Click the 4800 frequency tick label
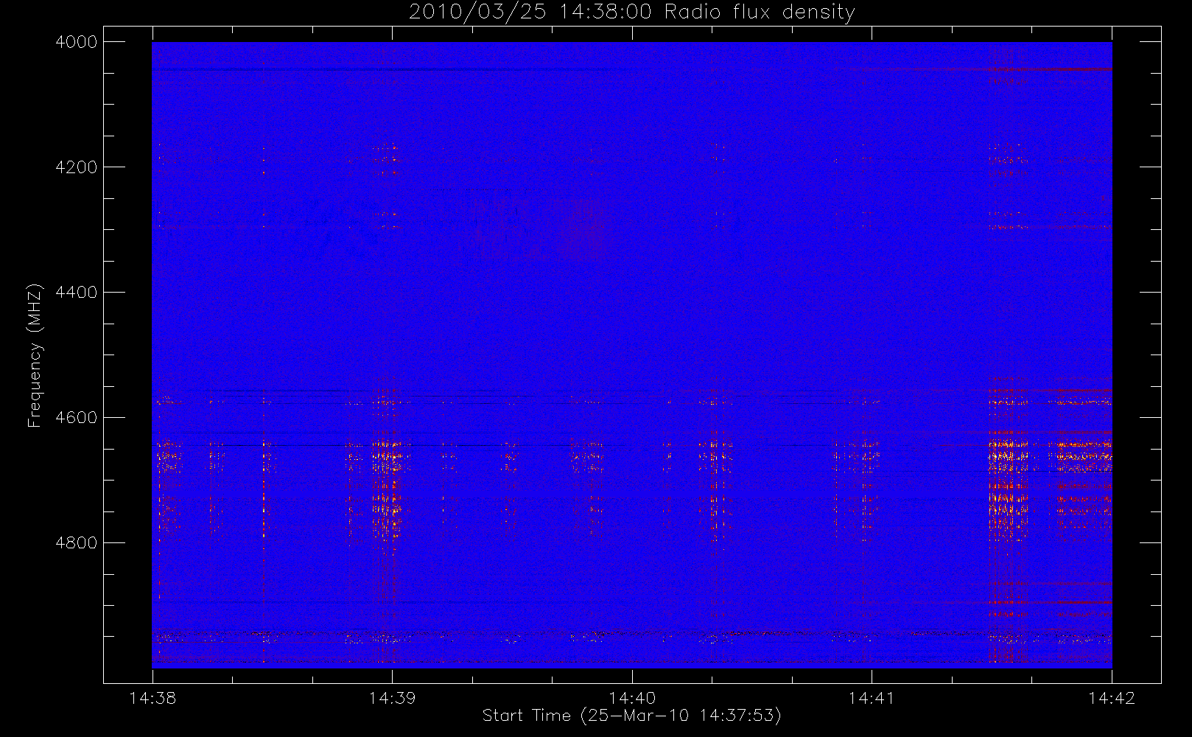Image resolution: width=1192 pixels, height=737 pixels. tap(77, 543)
